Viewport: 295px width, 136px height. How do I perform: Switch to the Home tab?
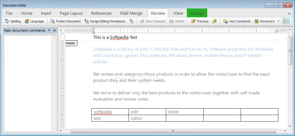(27, 13)
